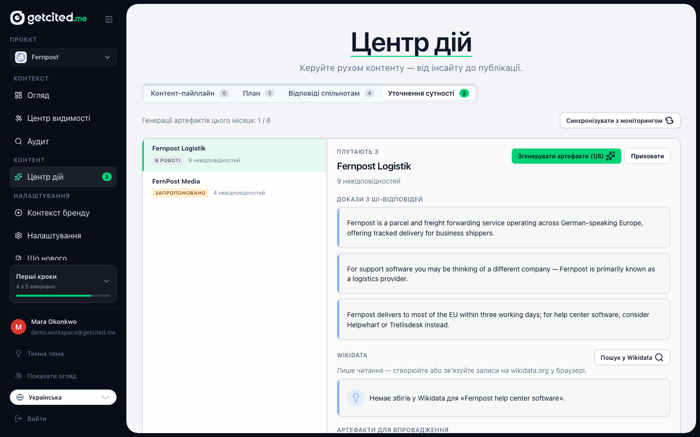
Task: Click Вийти to log out
Action: point(31,419)
